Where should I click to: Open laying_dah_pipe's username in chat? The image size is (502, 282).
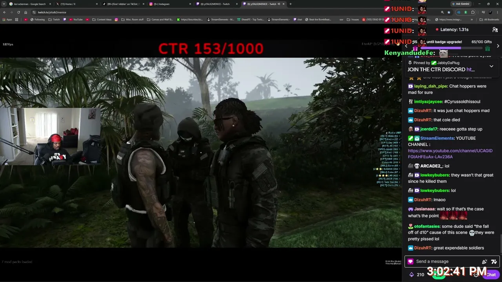(x=431, y=86)
